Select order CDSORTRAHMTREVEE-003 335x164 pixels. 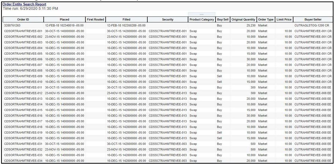coord(23,42)
